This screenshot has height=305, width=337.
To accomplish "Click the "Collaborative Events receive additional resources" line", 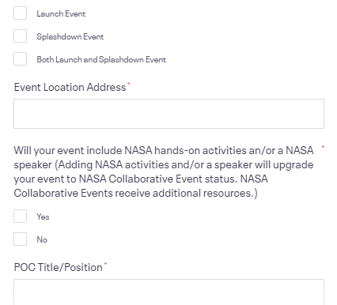I will point(135,193).
